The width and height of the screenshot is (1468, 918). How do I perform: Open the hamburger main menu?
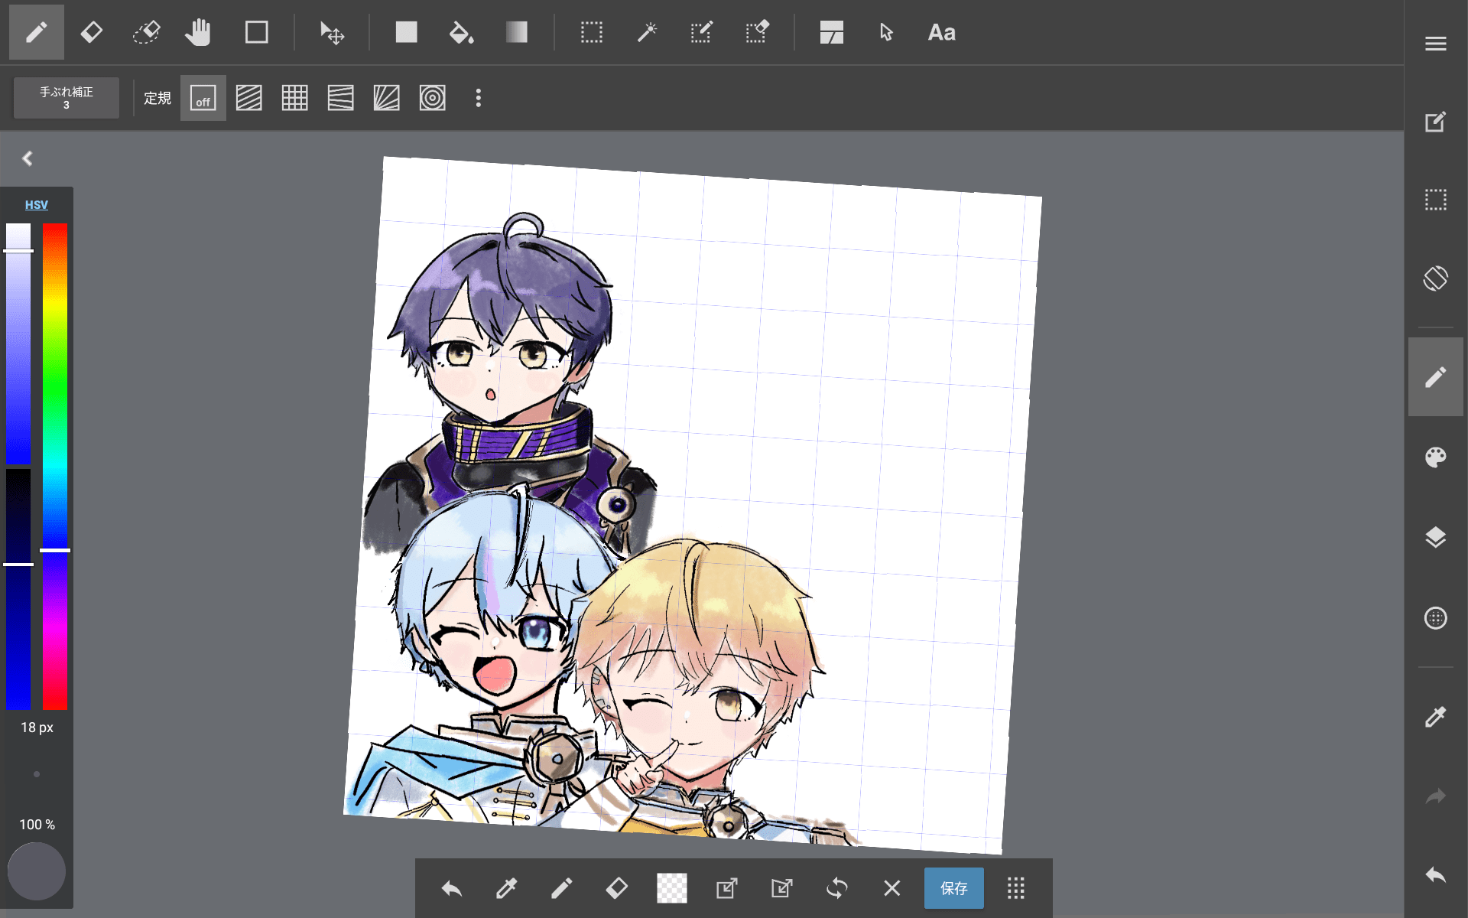pyautogui.click(x=1435, y=44)
